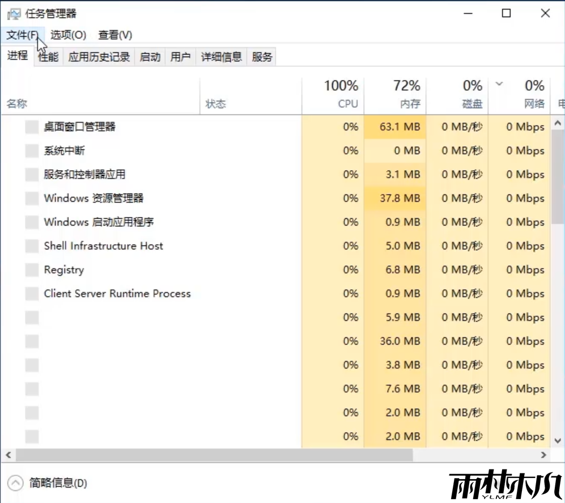Switch to the 性能 tab
The width and height of the screenshot is (565, 503).
48,56
